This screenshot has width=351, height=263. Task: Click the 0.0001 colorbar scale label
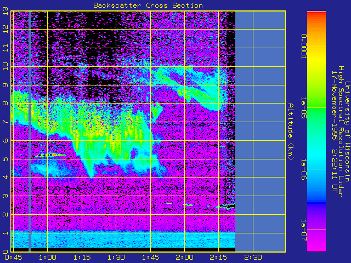click(303, 47)
